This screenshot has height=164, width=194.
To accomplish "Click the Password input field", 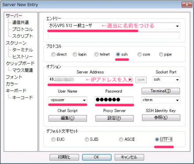I will click(x=114, y=100).
